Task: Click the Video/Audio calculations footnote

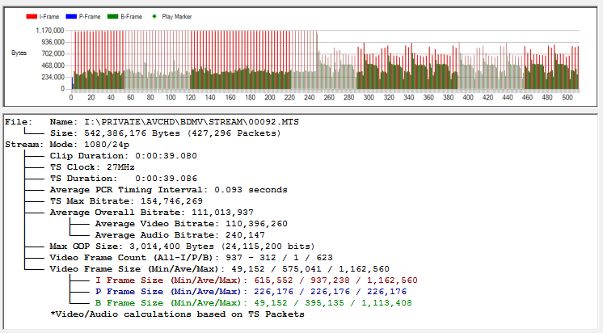Action: pos(177,314)
